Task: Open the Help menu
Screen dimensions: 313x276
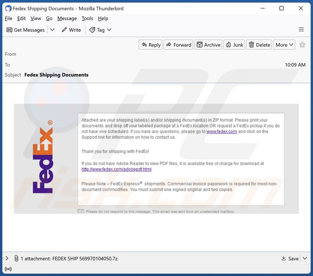Action: (x=103, y=18)
